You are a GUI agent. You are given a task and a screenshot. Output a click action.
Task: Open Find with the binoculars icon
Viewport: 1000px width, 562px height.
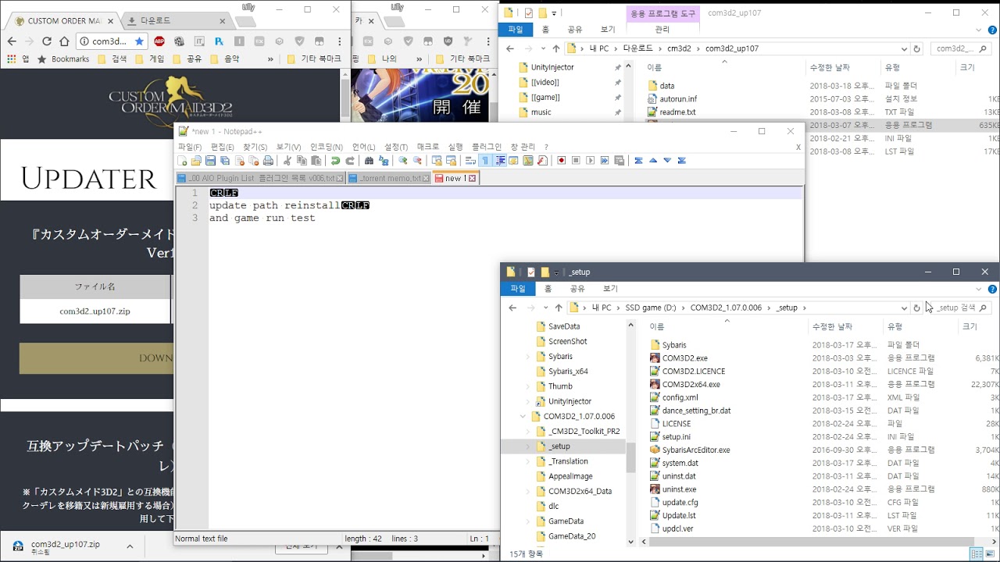369,161
